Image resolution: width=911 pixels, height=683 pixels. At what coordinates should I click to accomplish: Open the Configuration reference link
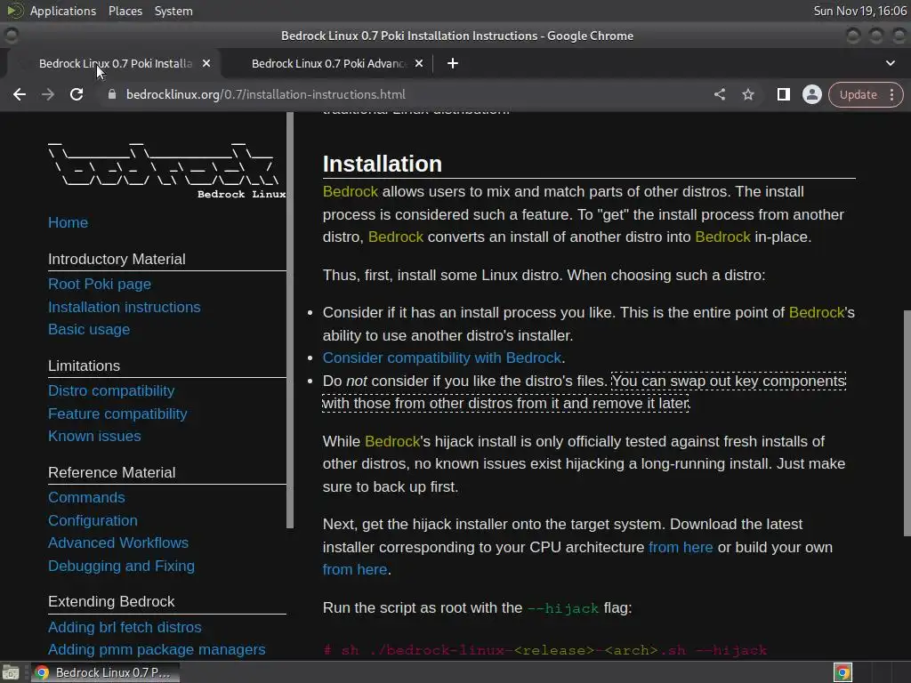point(93,520)
